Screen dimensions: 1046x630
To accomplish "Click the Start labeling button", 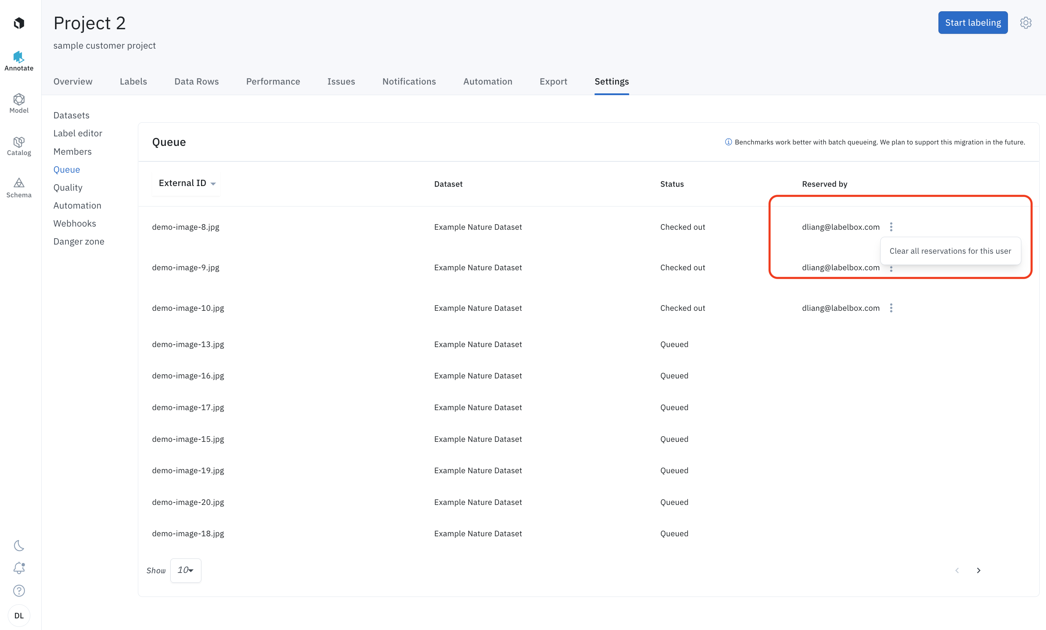I will [973, 23].
